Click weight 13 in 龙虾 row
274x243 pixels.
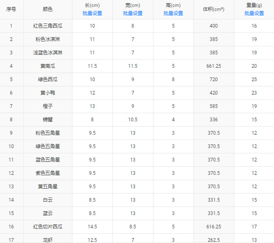coord(254,240)
